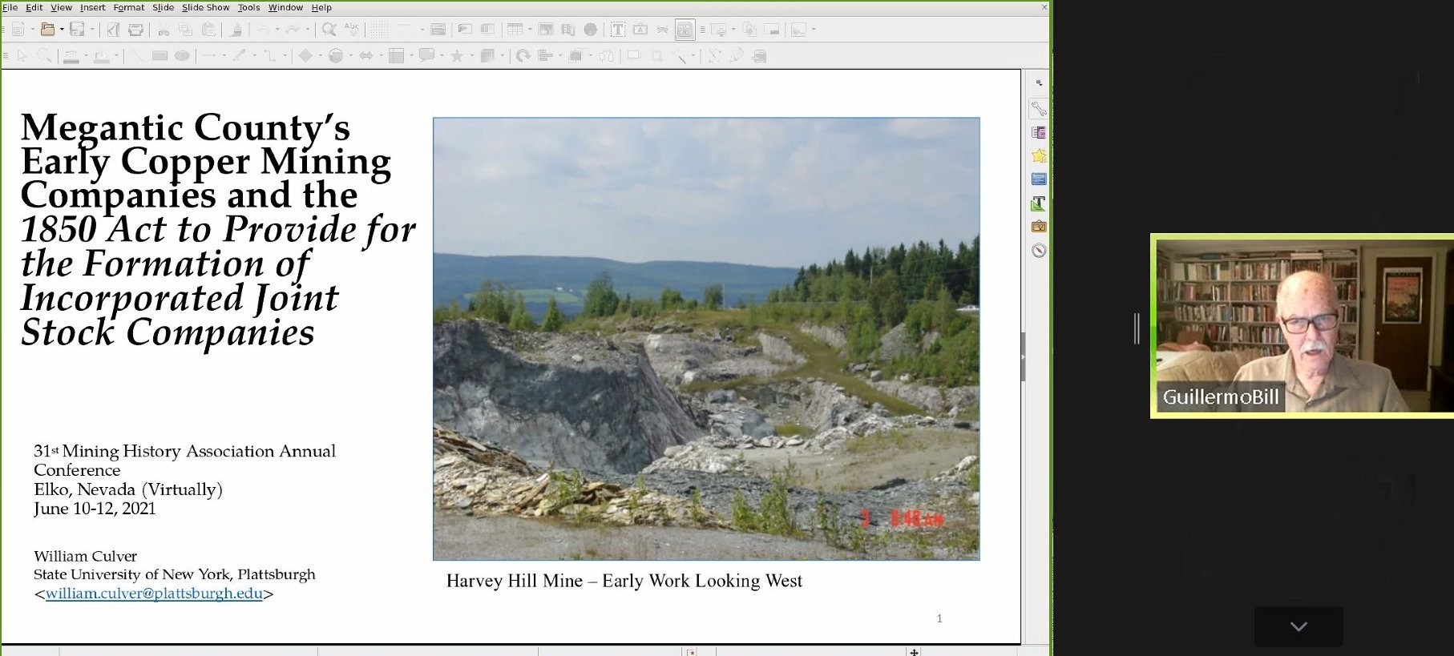Screen dimensions: 1454x656
Task: Click the Harvey Hill Mine photo
Action: 705,338
